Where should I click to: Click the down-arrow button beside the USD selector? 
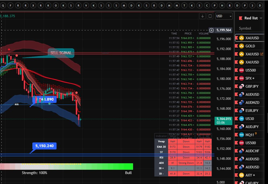pos(202,16)
